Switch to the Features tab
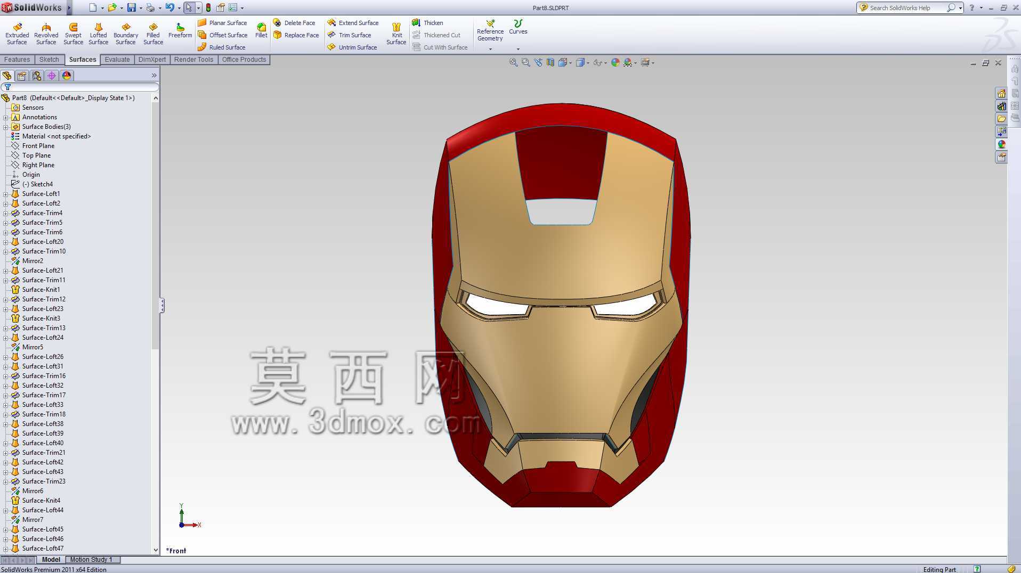Screen dimensions: 1021x573 click(x=17, y=60)
